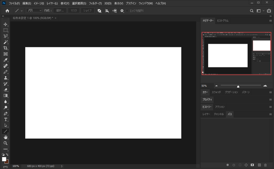Viewport: 274px width, 169px height.
Task: Select the Rectangular Marquee tool
Action: [x=5, y=30]
